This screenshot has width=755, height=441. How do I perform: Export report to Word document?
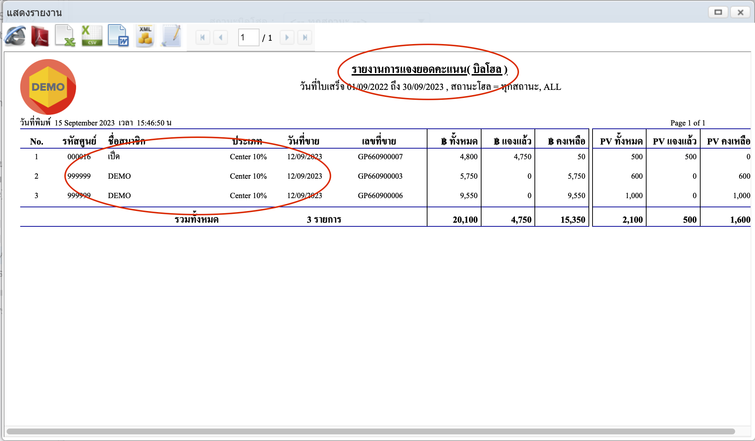point(118,36)
